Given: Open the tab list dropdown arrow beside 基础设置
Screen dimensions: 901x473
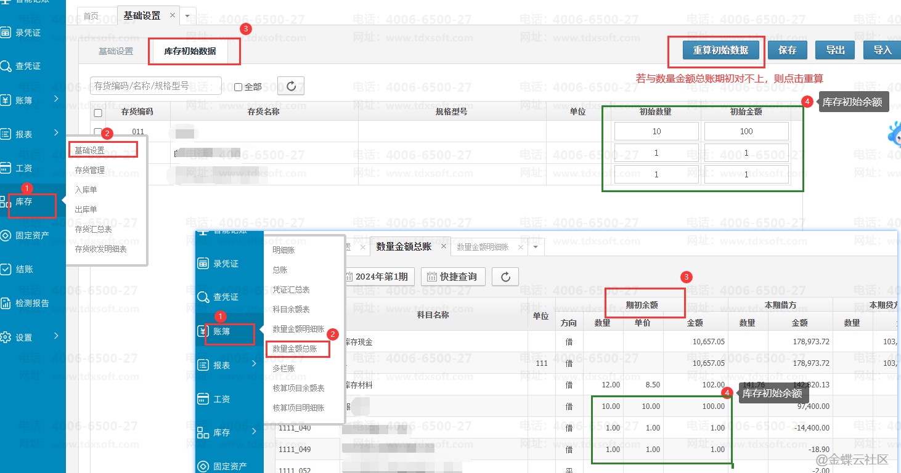Looking at the screenshot, I should pyautogui.click(x=187, y=15).
